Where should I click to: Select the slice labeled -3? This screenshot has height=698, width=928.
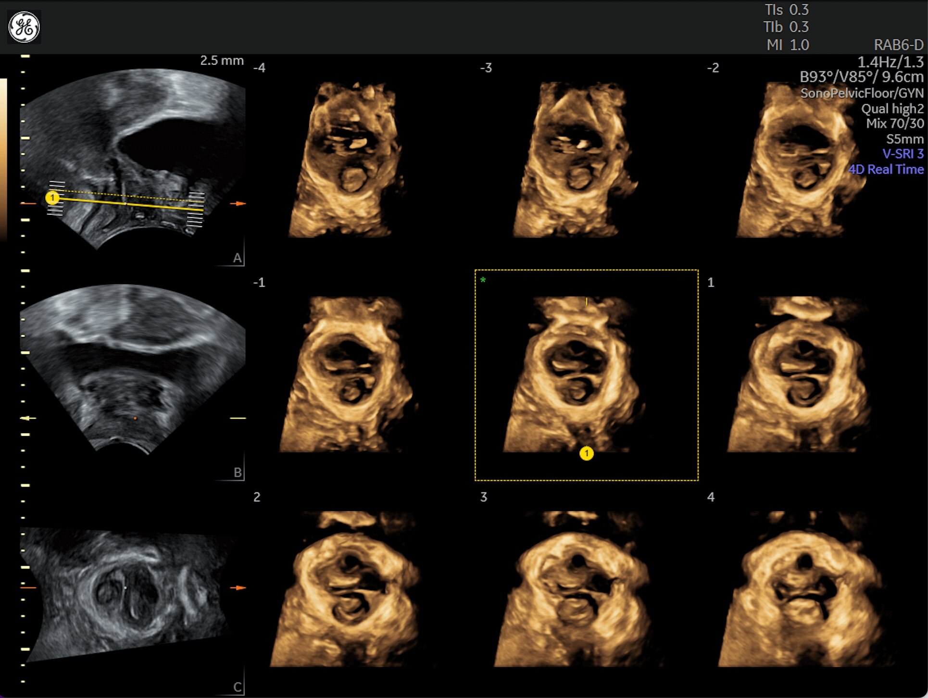575,159
